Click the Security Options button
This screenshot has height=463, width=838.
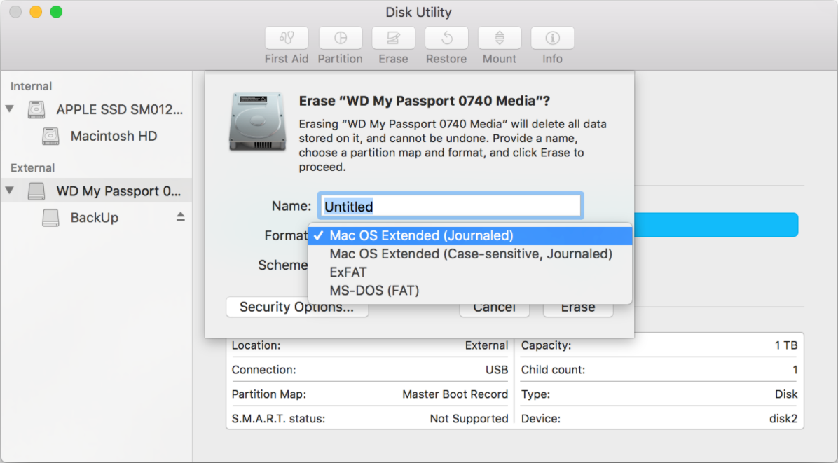(x=297, y=307)
